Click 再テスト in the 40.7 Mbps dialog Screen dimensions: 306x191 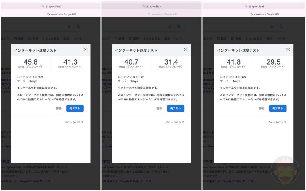176,108
